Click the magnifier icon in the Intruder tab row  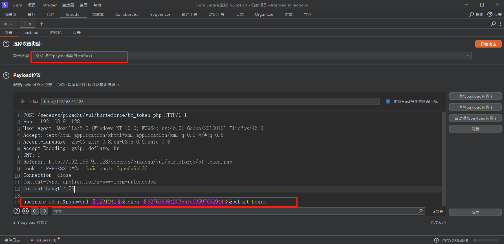pos(493,24)
